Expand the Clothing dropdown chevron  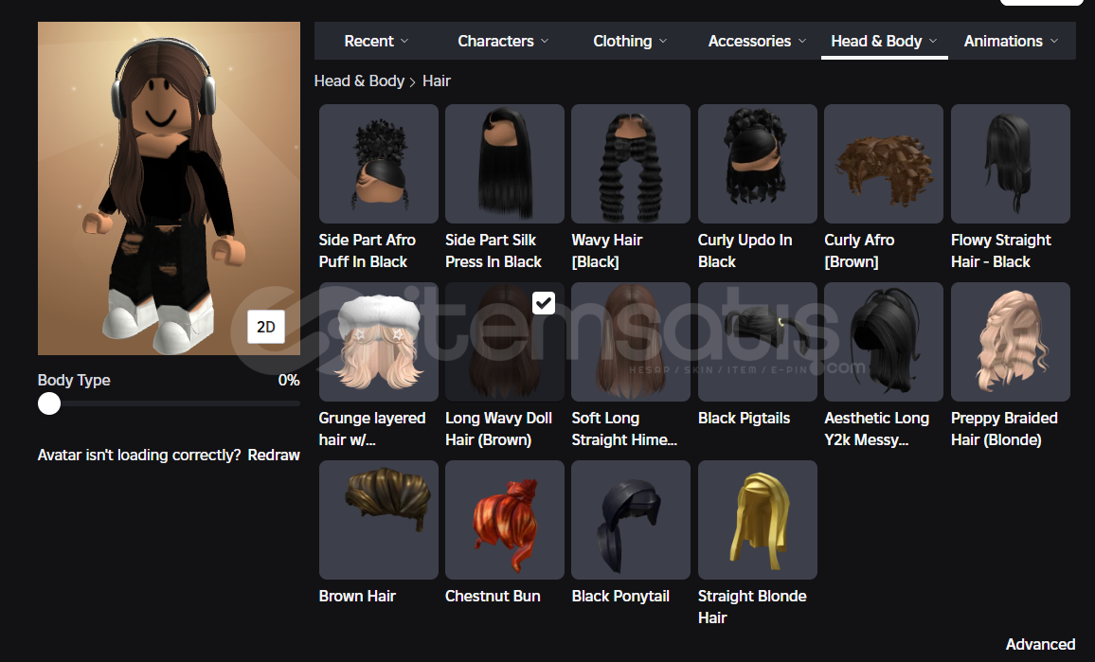(663, 42)
